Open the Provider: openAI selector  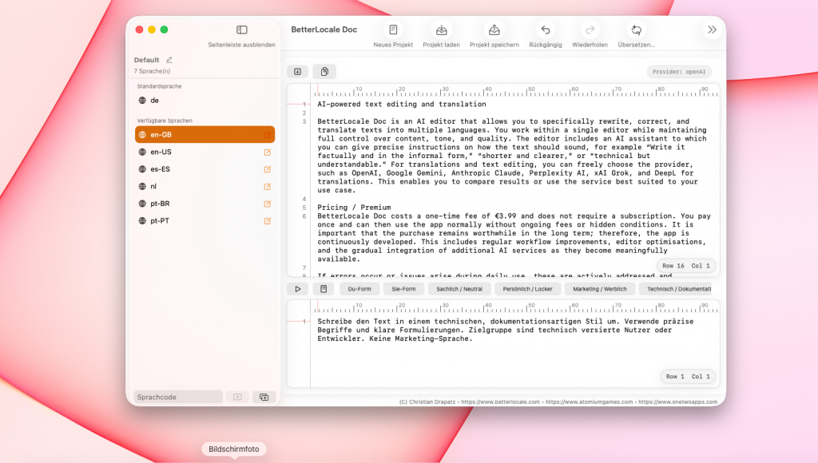coord(678,72)
